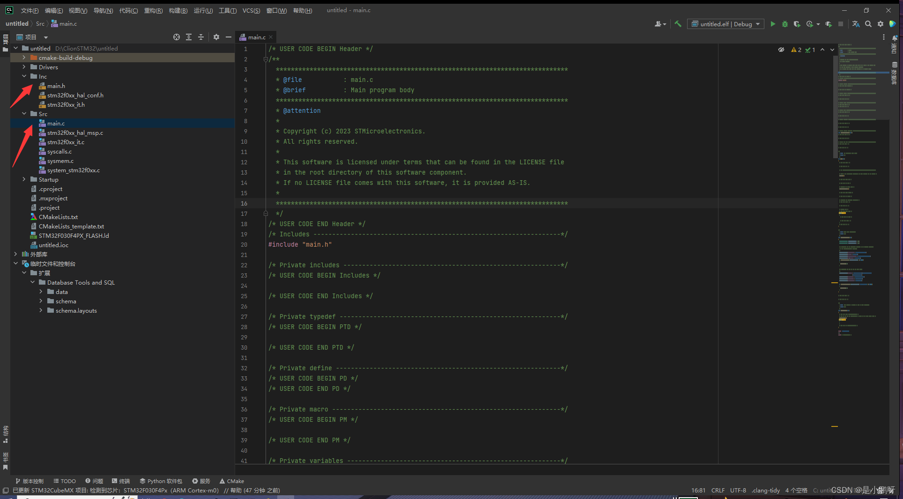
Task: Toggle reader mode eye icon in editor
Action: coord(781,50)
